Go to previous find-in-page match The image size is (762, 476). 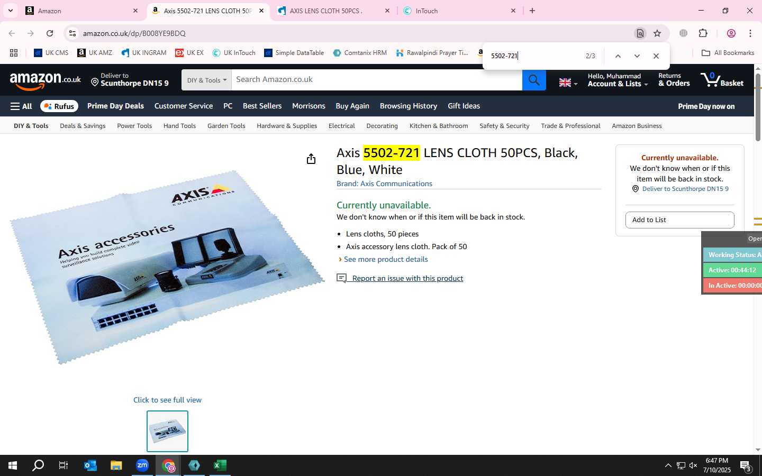pos(618,56)
